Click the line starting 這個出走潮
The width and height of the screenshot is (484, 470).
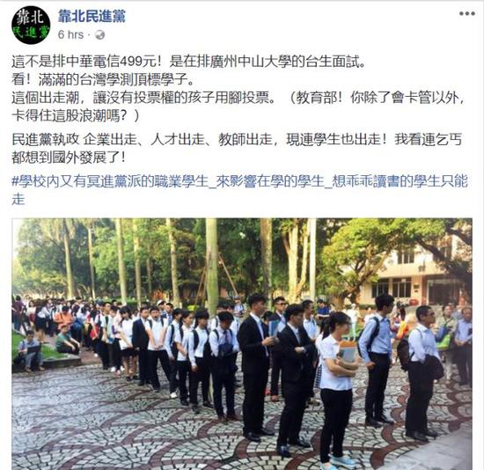point(238,99)
